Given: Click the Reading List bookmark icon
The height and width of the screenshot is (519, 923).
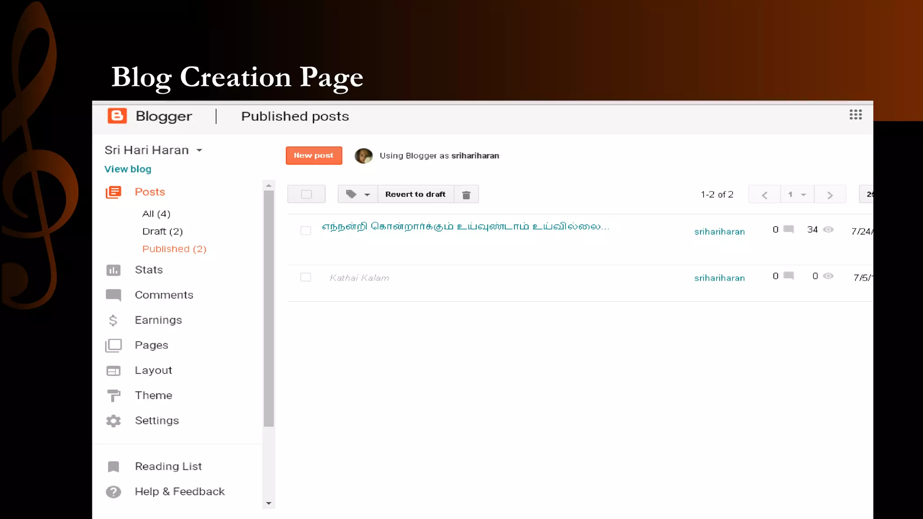Looking at the screenshot, I should pyautogui.click(x=114, y=467).
